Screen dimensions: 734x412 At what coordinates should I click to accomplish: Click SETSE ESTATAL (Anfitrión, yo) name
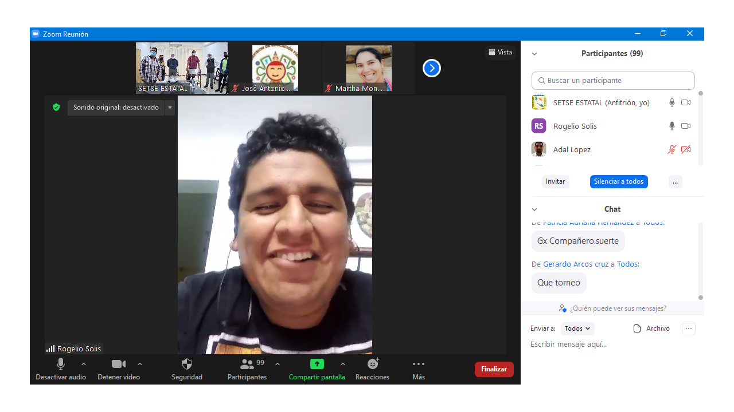point(602,102)
